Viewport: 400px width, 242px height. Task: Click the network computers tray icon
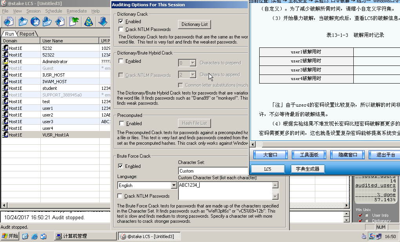pos(379,237)
